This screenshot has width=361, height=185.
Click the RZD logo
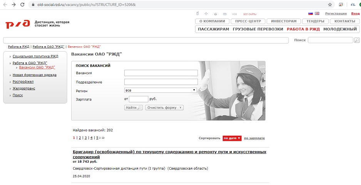17,24
